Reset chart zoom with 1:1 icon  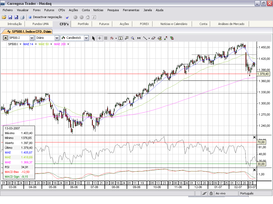point(139,38)
